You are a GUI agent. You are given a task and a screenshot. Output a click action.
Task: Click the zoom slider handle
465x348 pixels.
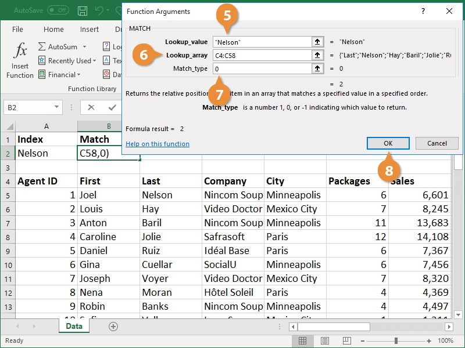tap(396, 341)
